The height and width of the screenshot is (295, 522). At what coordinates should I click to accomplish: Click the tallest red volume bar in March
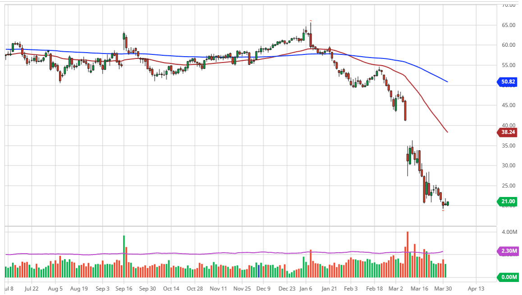click(408, 254)
